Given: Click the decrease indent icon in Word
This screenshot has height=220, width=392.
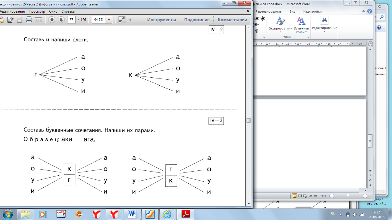Looking at the screenshot, I should click(256, 19).
